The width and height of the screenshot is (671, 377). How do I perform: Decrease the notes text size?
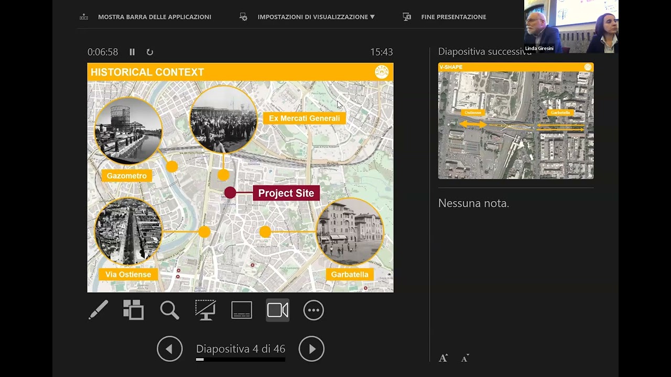click(x=465, y=358)
